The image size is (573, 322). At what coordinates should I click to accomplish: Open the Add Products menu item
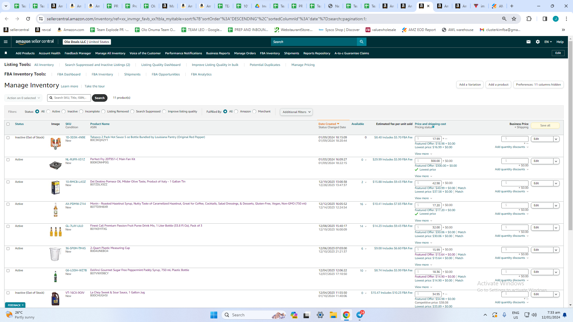pos(25,53)
